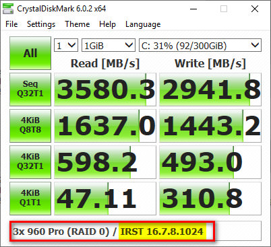Click the Write [MB/s] column header

pyautogui.click(x=210, y=63)
